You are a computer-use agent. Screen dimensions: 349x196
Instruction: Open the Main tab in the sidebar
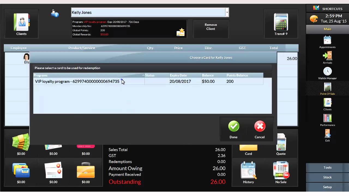pyautogui.click(x=327, y=29)
